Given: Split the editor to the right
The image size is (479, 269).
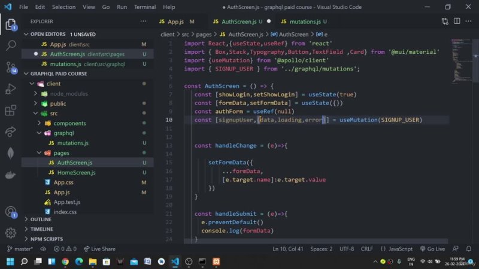Looking at the screenshot, I should pos(457,22).
